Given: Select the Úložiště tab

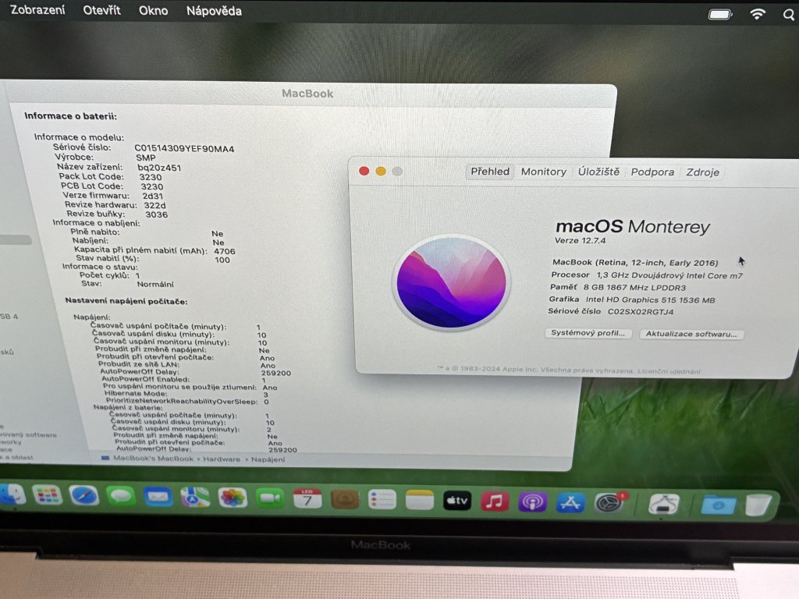Looking at the screenshot, I should point(598,172).
